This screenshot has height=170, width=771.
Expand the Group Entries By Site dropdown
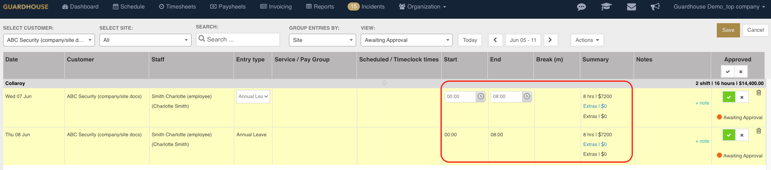(x=322, y=40)
